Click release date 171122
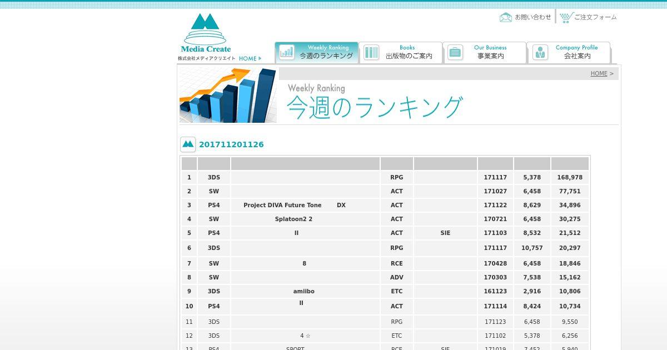 [495, 205]
